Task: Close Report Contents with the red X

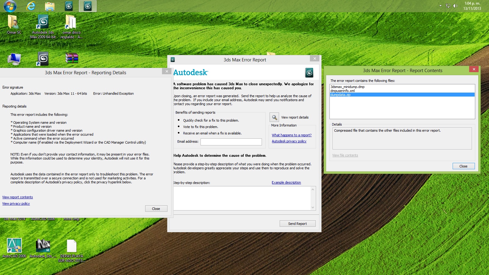Action: pyautogui.click(x=474, y=69)
